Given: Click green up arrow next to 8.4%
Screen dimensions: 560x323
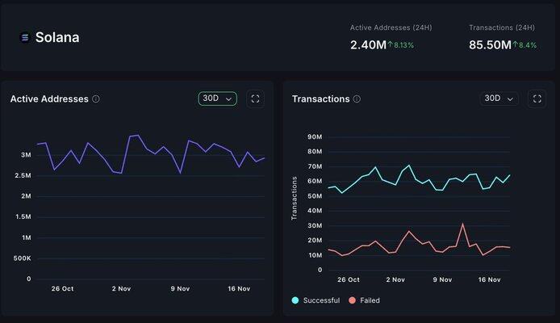Looking at the screenshot, I should click(516, 45).
